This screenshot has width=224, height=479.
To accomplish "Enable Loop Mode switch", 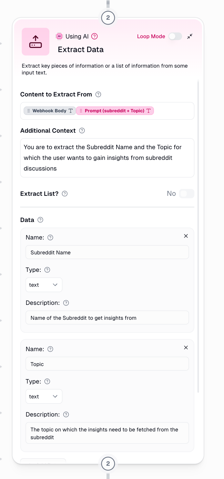I will point(175,37).
